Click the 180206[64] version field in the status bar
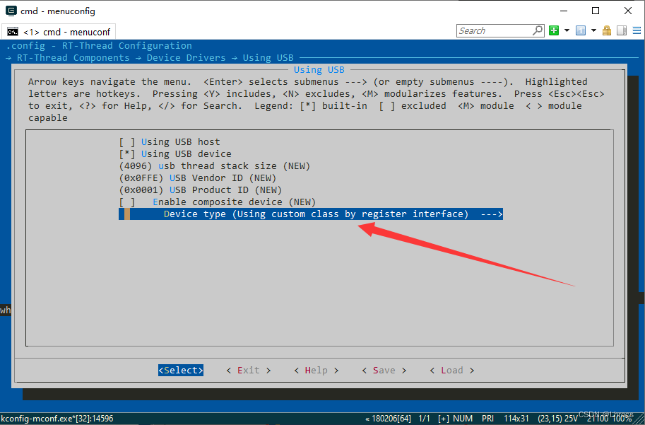The width and height of the screenshot is (645, 425). [x=388, y=419]
